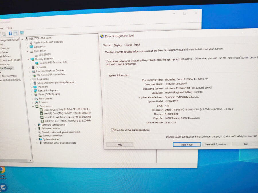Select Device Manager in the left pane

coord(7,68)
